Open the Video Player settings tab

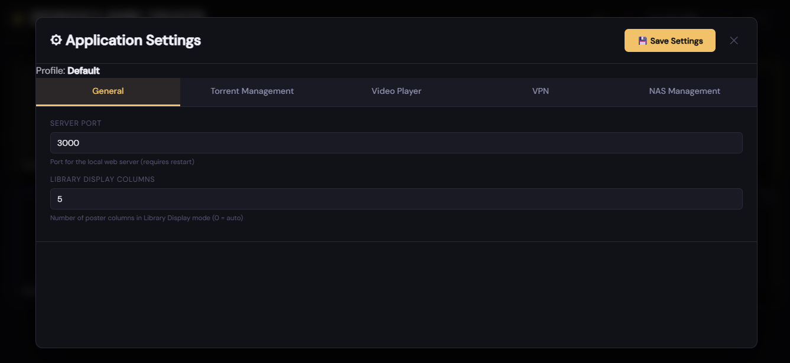pyautogui.click(x=396, y=91)
